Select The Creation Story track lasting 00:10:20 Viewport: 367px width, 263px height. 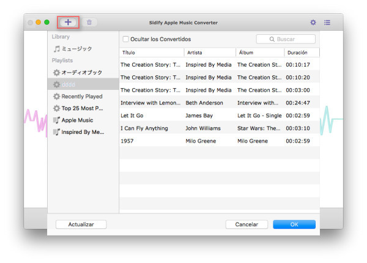pos(220,77)
